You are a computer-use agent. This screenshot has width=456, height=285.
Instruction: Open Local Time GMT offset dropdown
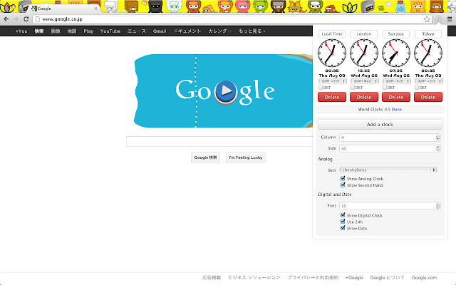pyautogui.click(x=333, y=81)
